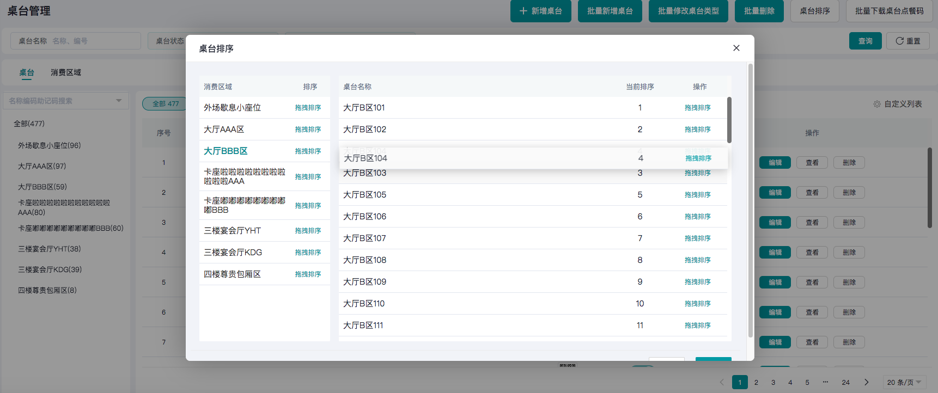Go to page 24 in pagination
938x393 pixels.
(x=845, y=382)
